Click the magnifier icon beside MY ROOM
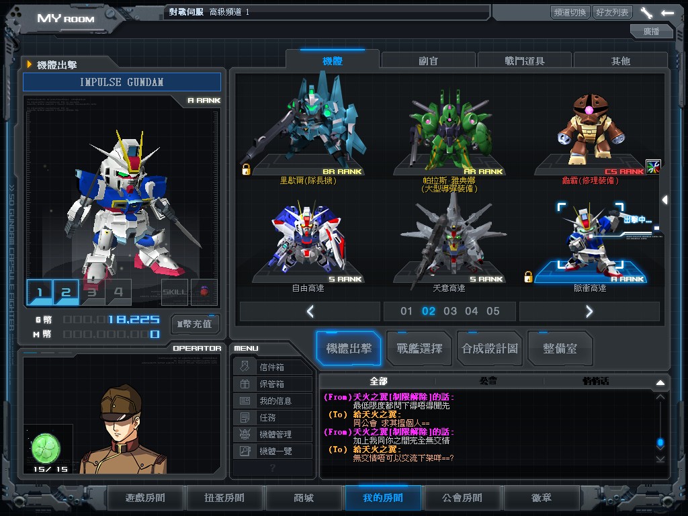688x516 pixels. 110,15
